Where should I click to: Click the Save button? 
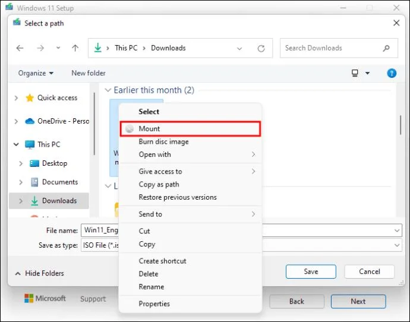click(x=311, y=272)
